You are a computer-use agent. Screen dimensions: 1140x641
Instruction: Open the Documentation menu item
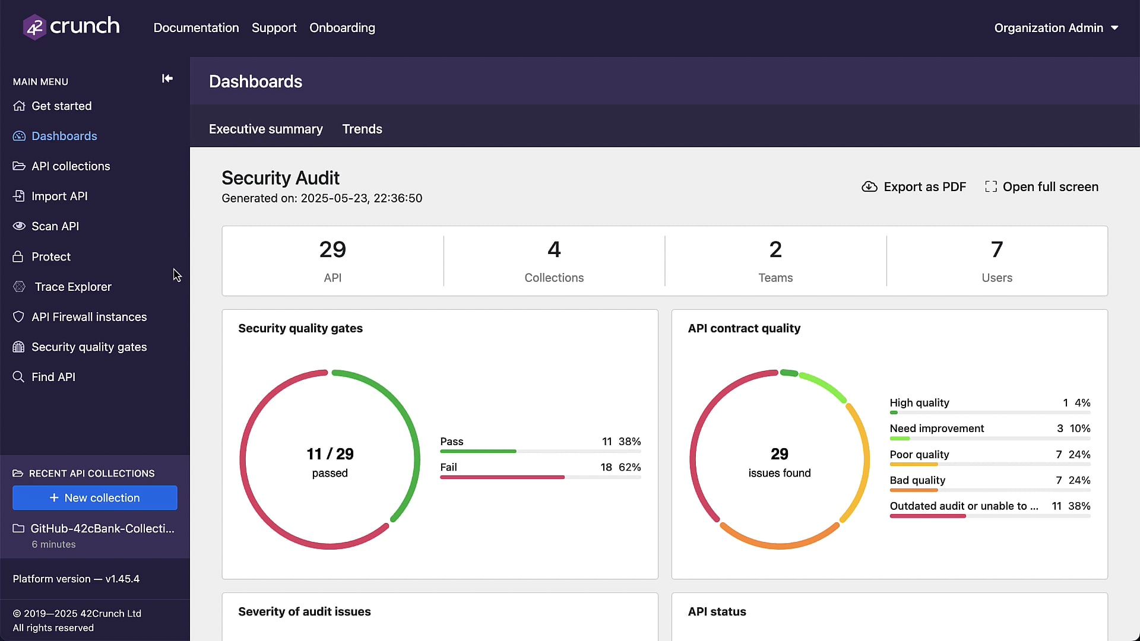pos(196,28)
